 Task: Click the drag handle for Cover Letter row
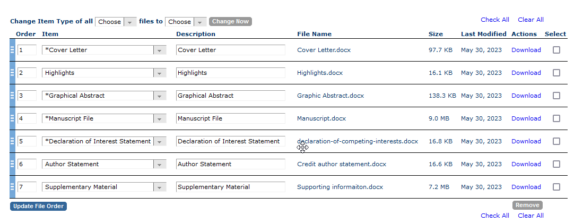tap(12, 50)
